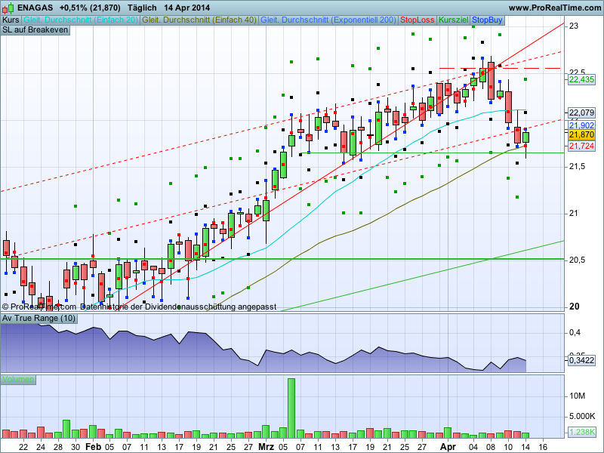
Task: Click the ENAGAS instrument name
Action: (35, 8)
